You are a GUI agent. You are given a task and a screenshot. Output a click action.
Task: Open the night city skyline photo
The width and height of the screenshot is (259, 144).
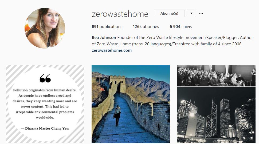click(216, 115)
